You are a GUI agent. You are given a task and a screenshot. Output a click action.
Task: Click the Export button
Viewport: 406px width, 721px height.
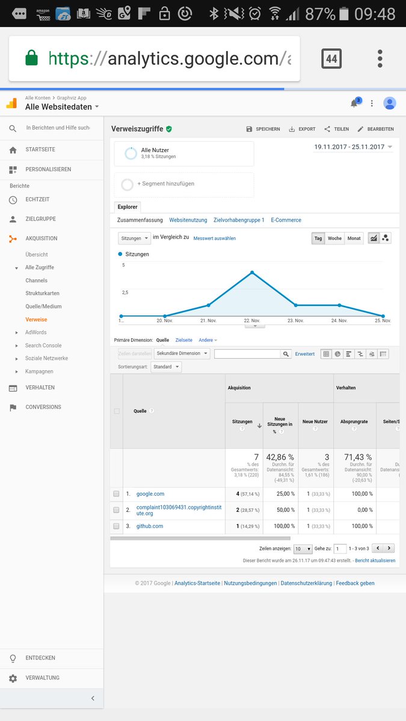click(x=302, y=129)
